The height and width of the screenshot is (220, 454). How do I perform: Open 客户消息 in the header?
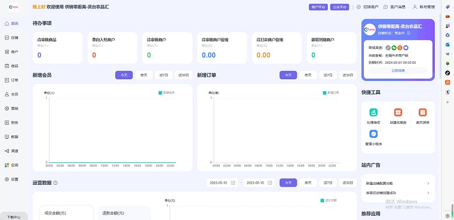pyautogui.click(x=394, y=7)
